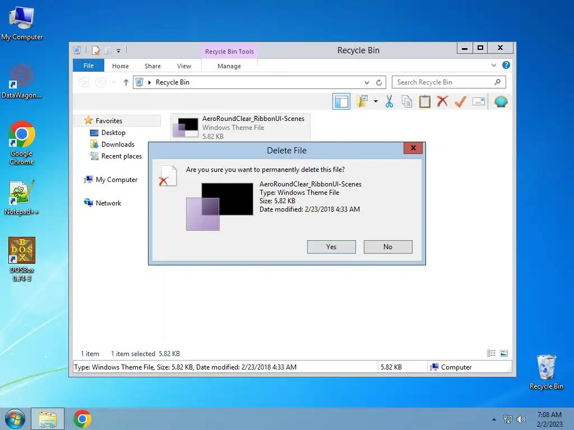This screenshot has height=430, width=574.
Task: Click the Rename toolbar icon
Action: [x=479, y=101]
